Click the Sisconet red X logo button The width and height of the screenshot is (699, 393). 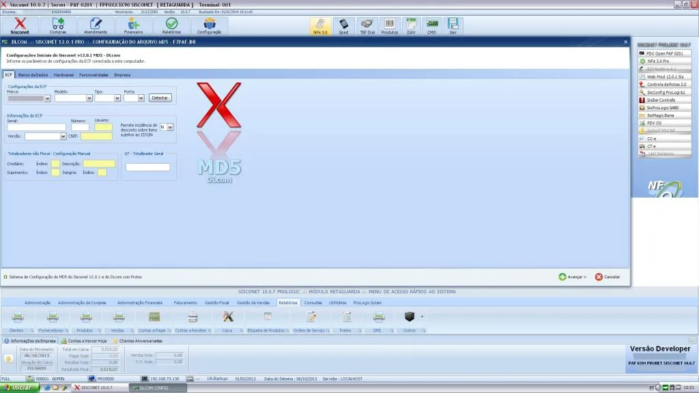pyautogui.click(x=20, y=26)
